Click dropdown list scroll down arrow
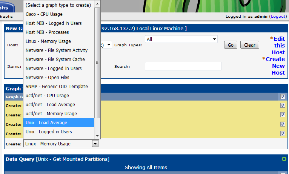The image size is (289, 174). coord(97,136)
